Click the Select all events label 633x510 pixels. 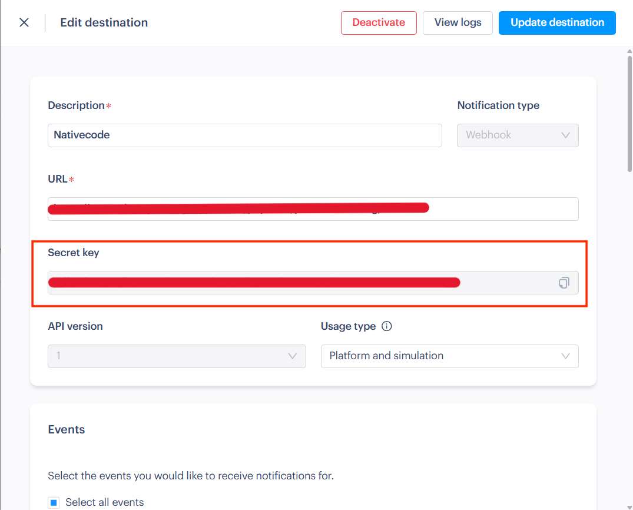tap(105, 502)
